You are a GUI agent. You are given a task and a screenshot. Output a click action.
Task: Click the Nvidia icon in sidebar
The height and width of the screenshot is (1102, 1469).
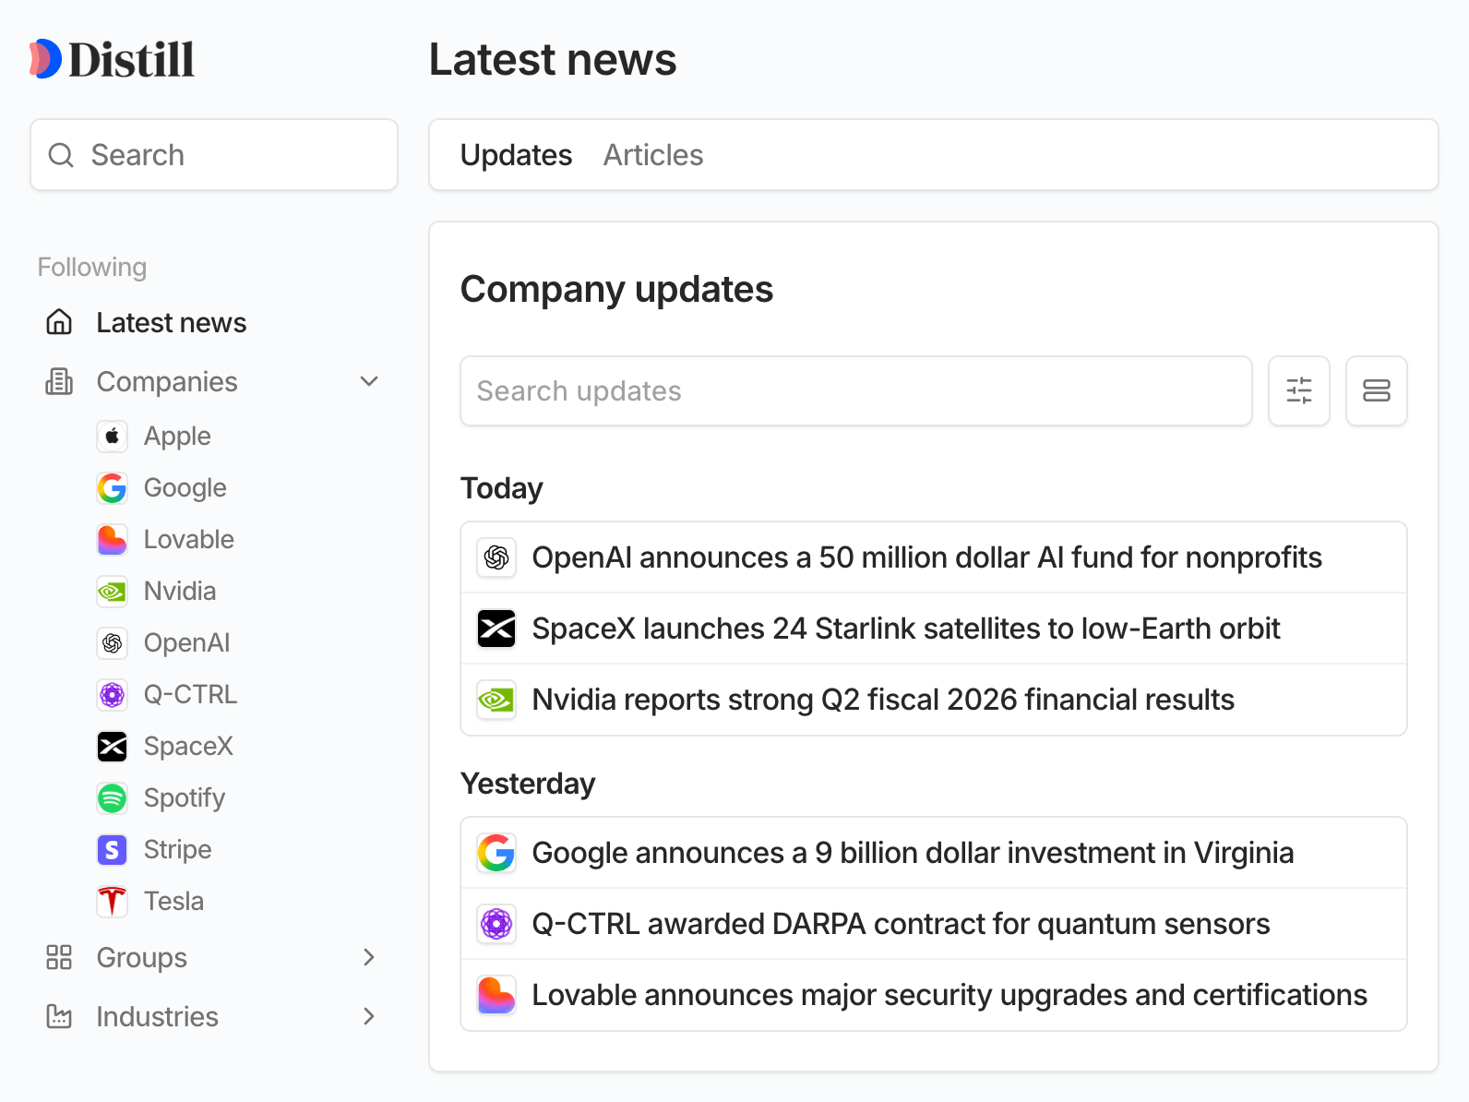point(113,591)
